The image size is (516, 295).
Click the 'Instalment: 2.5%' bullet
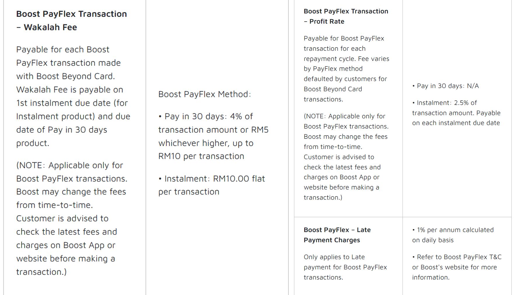click(x=456, y=113)
